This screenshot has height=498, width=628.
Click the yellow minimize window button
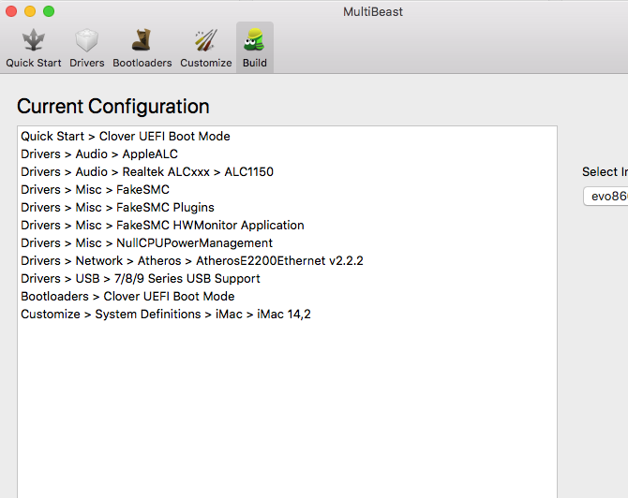pos(30,11)
